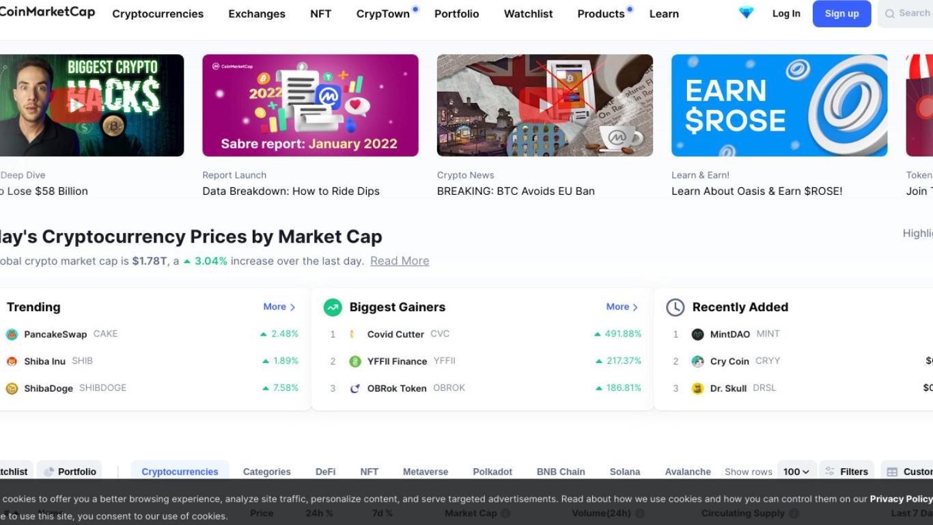Viewport: 933px width, 525px height.
Task: Click the green Biggest Gainers trend icon
Action: pos(333,308)
